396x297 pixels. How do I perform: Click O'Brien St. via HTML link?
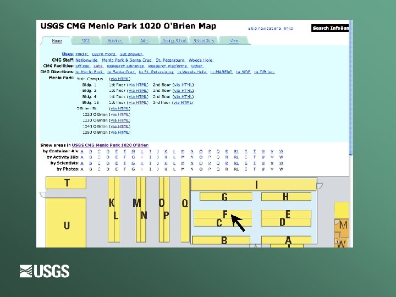pyautogui.click(x=119, y=108)
